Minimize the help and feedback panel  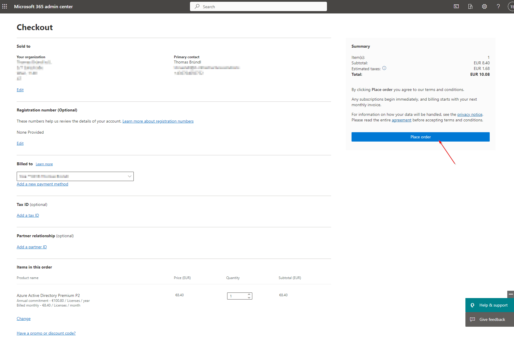tap(511, 294)
